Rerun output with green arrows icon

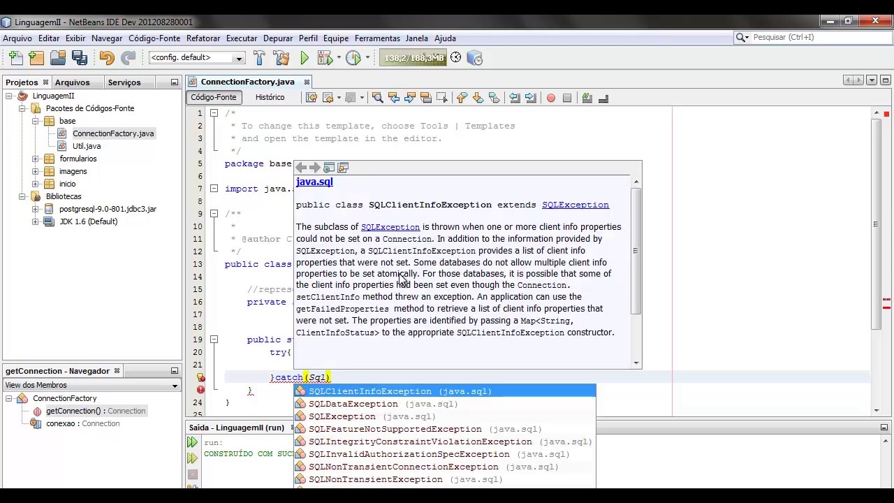coord(192,442)
